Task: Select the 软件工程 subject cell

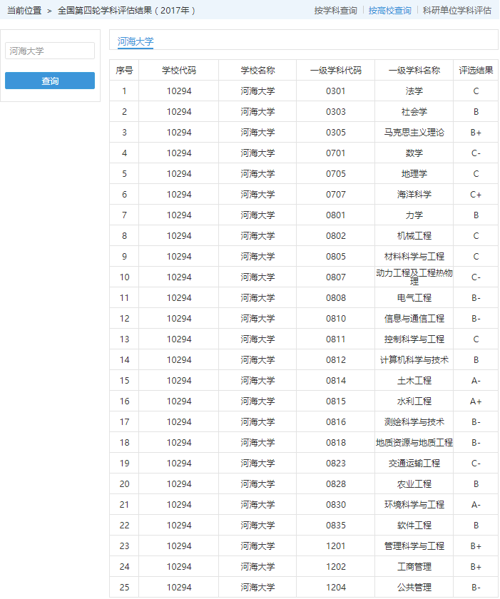Action: [414, 526]
